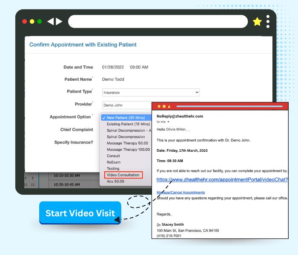
Task: Select New Patient (30 Mins) option
Action: (126, 118)
